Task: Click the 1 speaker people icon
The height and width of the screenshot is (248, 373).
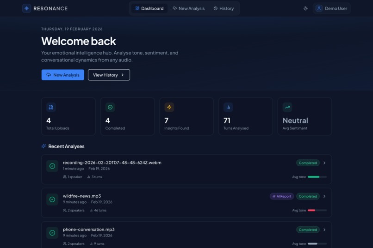Action: 65,177
